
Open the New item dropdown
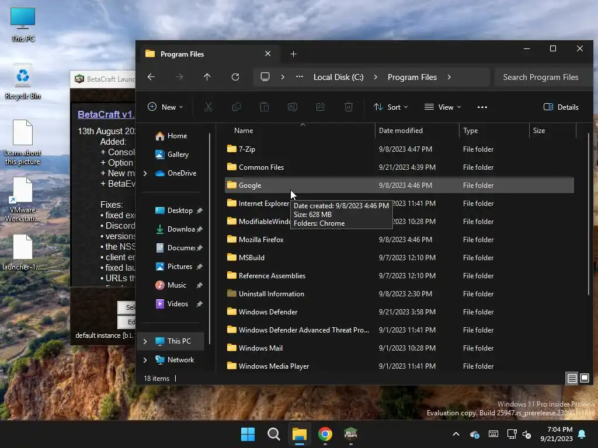[165, 107]
